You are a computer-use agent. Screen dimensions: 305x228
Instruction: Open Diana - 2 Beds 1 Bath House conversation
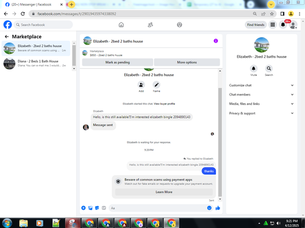pyautogui.click(x=36, y=63)
